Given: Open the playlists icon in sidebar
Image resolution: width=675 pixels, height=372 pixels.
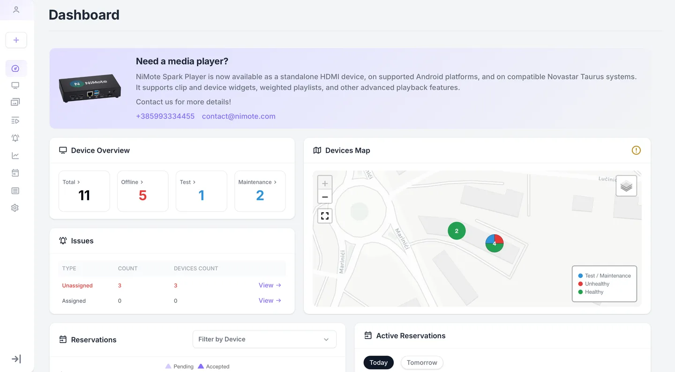Looking at the screenshot, I should (15, 120).
